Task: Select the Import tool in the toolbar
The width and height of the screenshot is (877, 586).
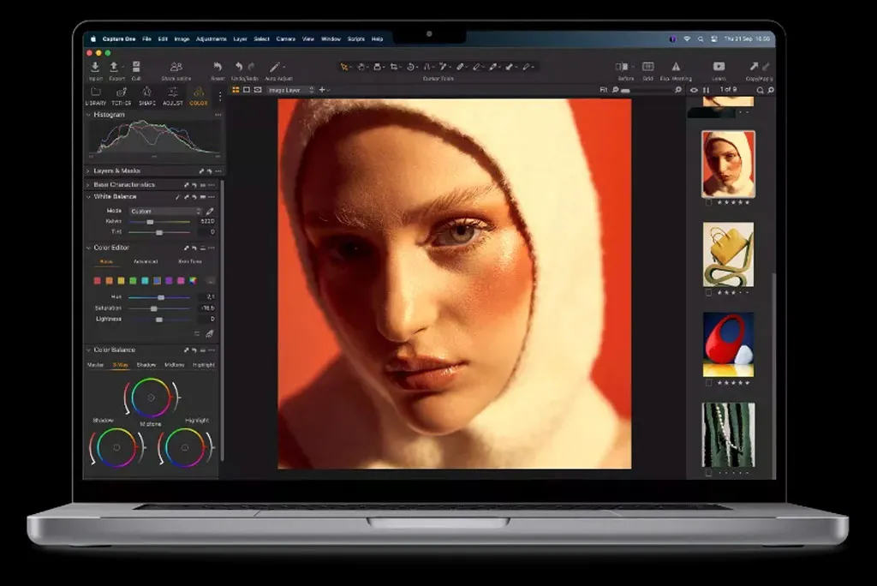Action: tap(95, 65)
